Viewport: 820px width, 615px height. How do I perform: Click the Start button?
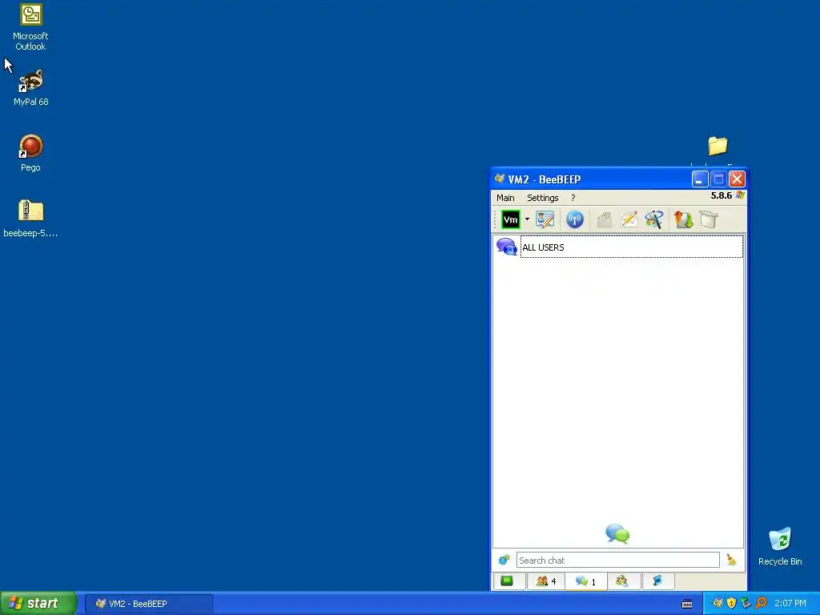[x=38, y=604]
